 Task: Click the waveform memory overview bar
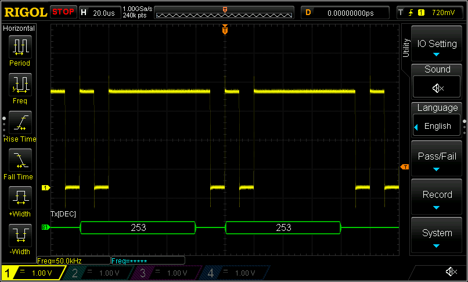(x=224, y=13)
